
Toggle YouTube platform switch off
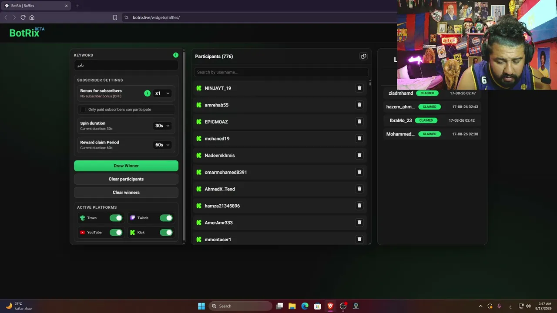(x=116, y=232)
